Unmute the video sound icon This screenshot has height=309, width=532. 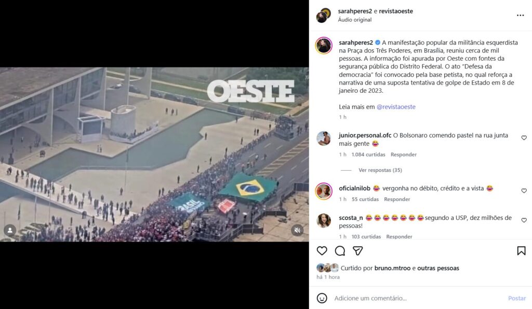click(x=297, y=230)
